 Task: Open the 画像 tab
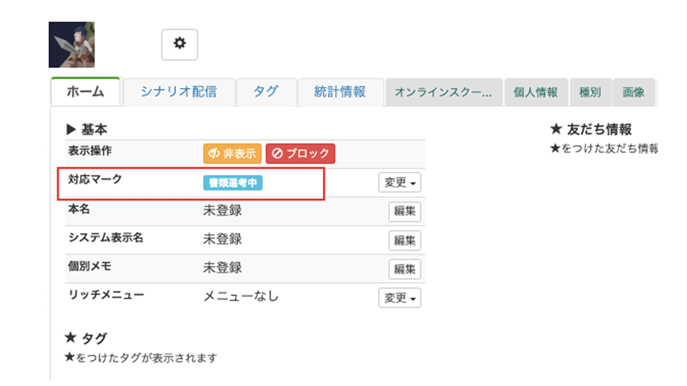tap(633, 92)
